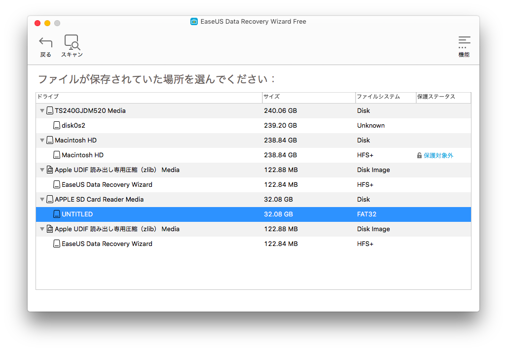The width and height of the screenshot is (507, 351).
Task: Click the volume icon of first EaseUS Data Recovery Wizard
Action: point(57,184)
